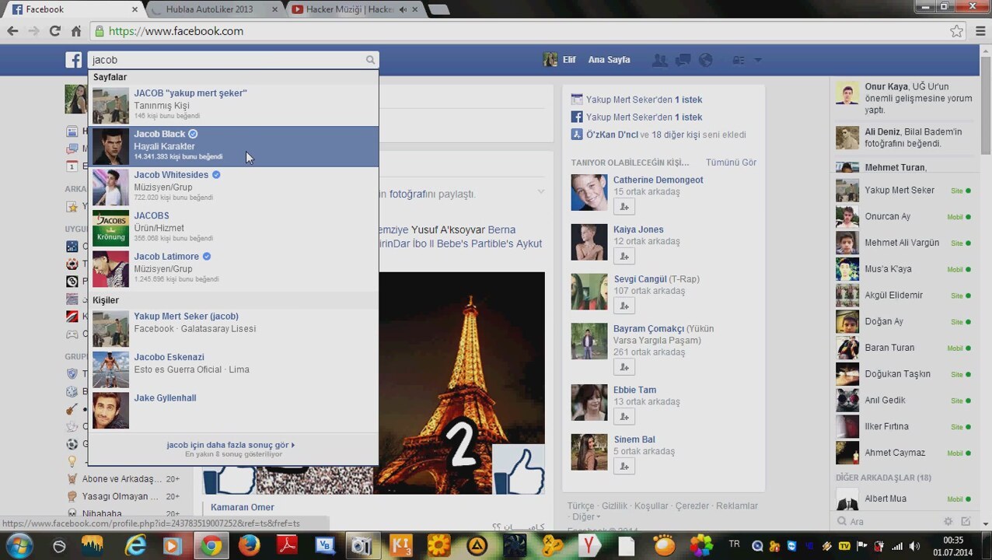Click Kamaran Omer link
Screen dimensions: 992x560
click(x=242, y=507)
